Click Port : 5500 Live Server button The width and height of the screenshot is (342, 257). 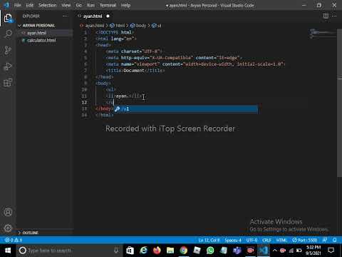305,240
